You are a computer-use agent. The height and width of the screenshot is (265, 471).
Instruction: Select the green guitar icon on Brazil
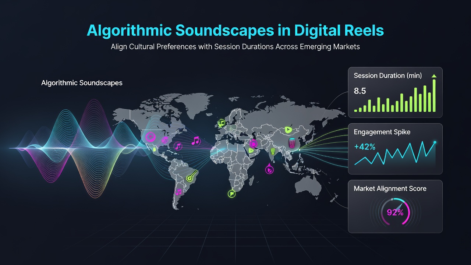191,176
